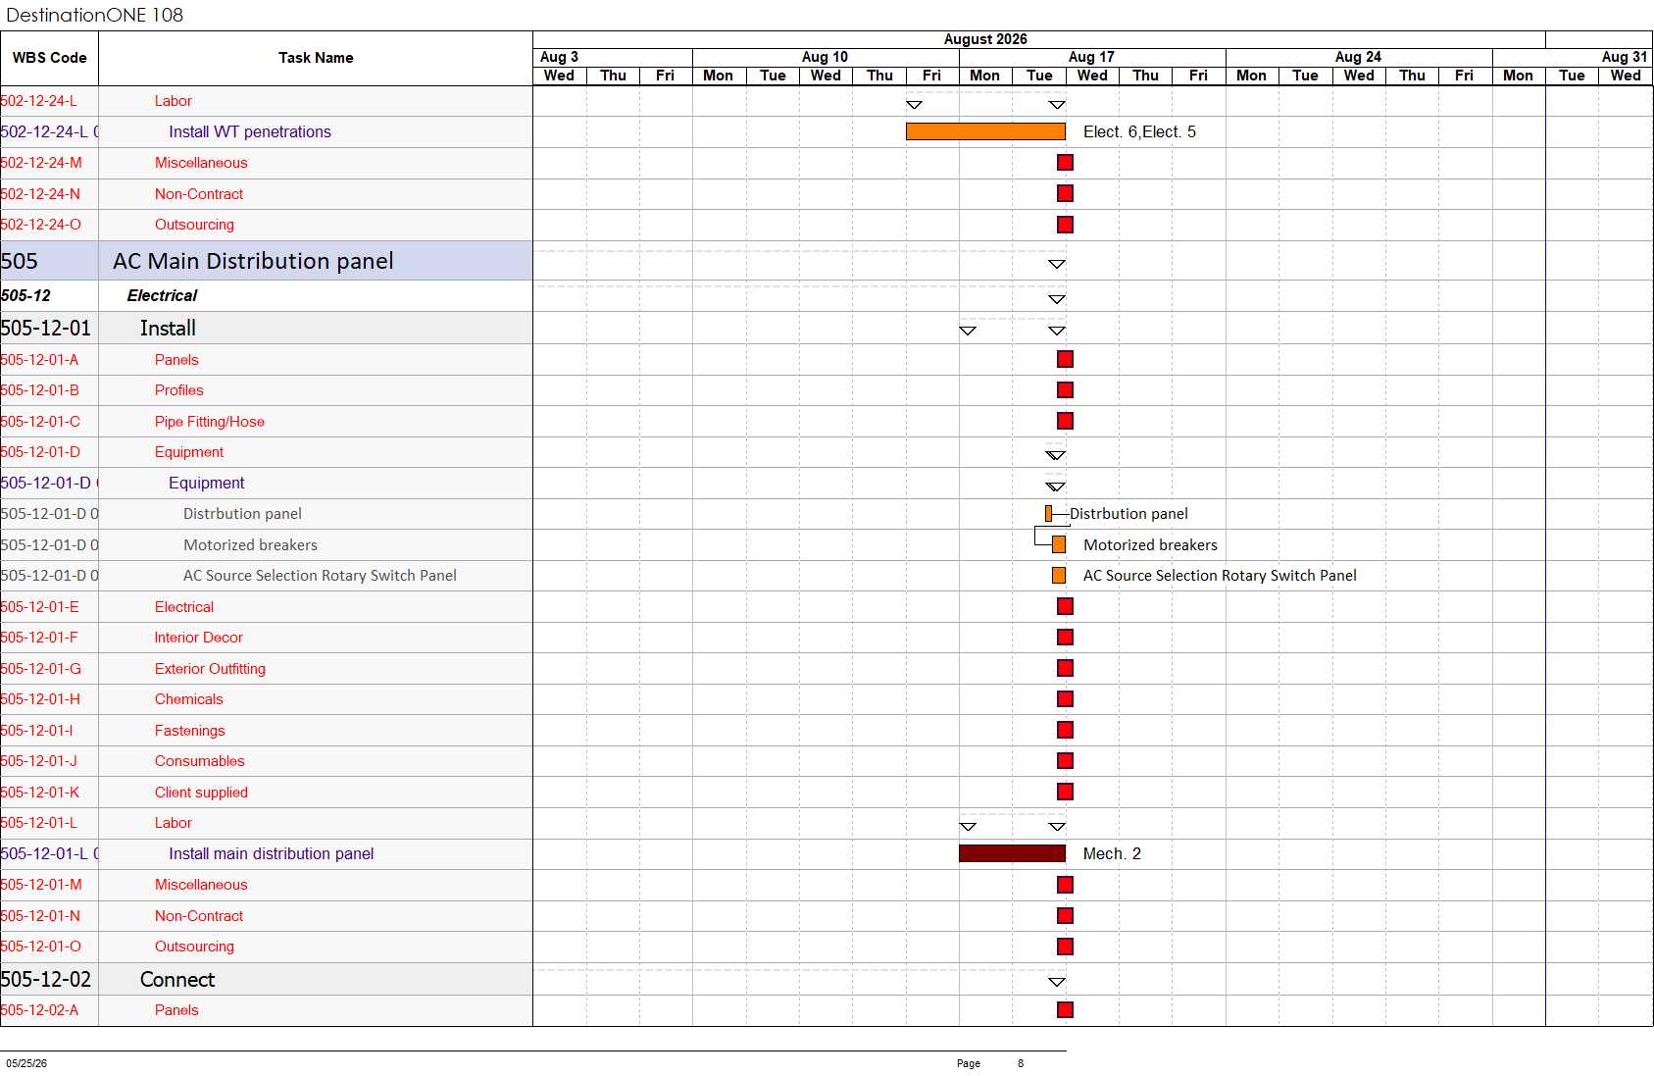Screen dimensions: 1654x1076
Task: Select the orange Install WT penetrations task bar
Action: tap(985, 131)
